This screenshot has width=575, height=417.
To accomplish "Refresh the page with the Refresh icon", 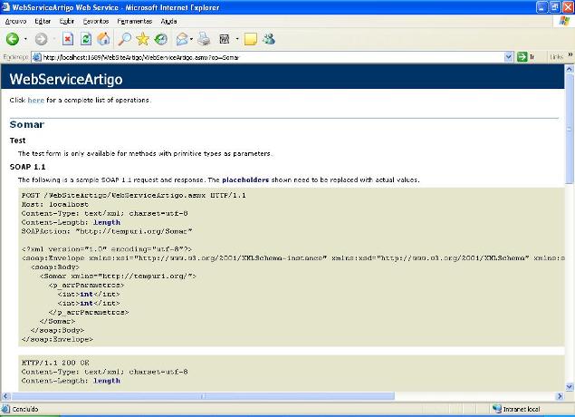I will pos(86,39).
